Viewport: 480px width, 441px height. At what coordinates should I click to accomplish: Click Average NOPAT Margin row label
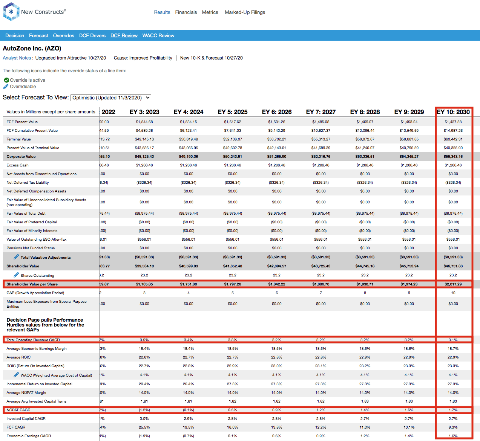26,393
